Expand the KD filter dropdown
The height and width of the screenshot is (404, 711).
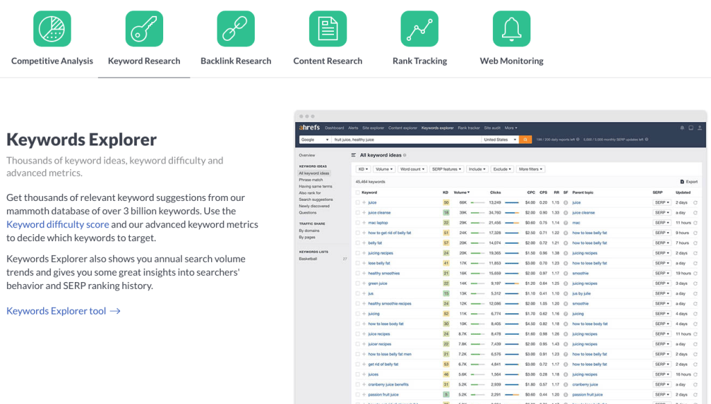click(x=363, y=169)
